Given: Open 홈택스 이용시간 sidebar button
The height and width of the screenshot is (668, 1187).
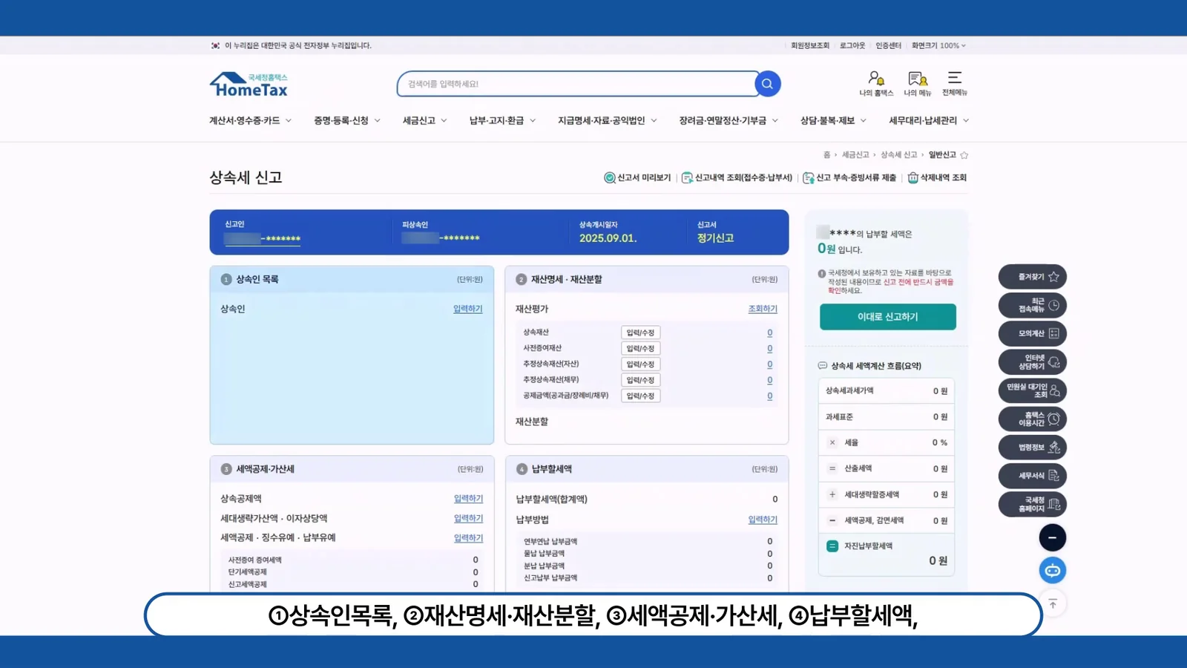Looking at the screenshot, I should (1032, 419).
